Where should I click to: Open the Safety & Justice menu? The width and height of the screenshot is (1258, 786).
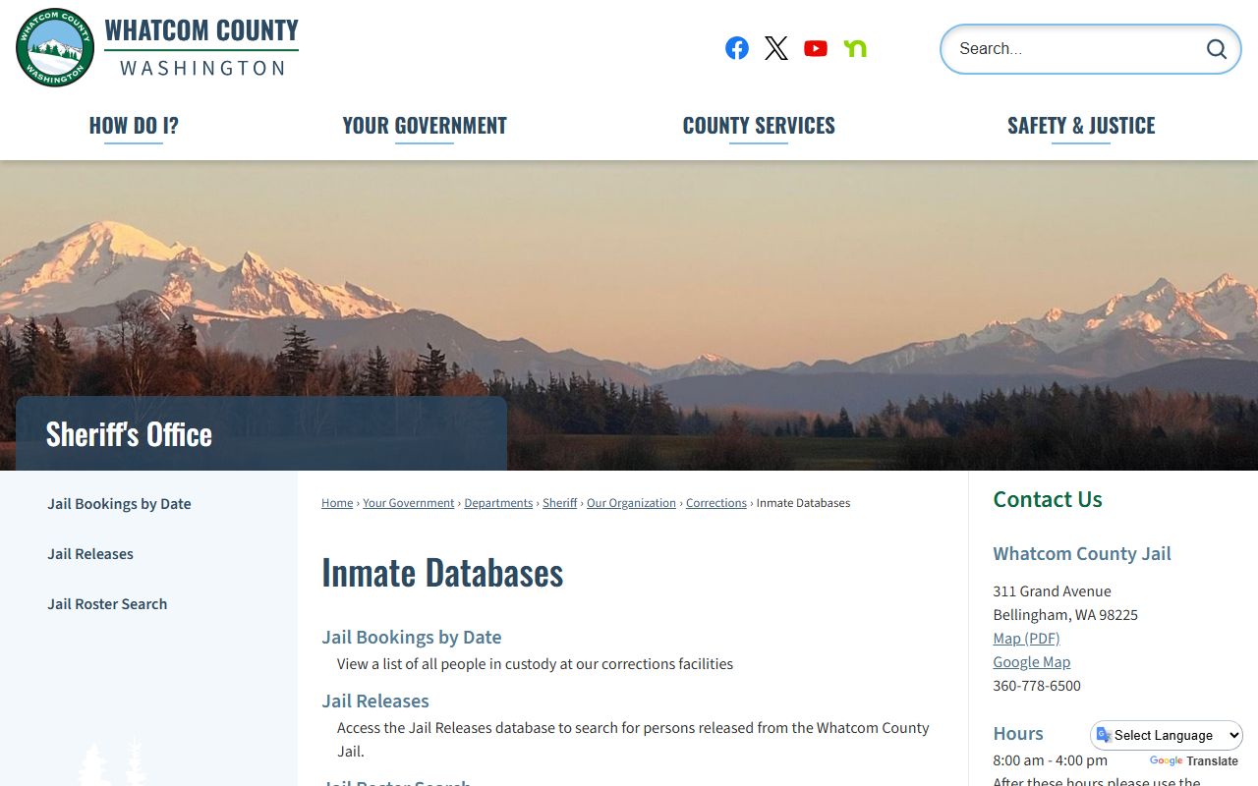pyautogui.click(x=1081, y=126)
